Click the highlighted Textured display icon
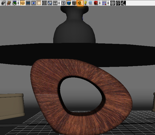 [x=80, y=3]
